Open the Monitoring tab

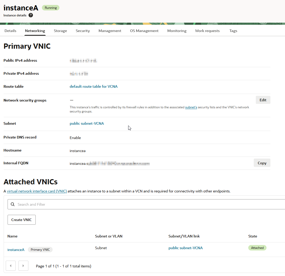pyautogui.click(x=177, y=31)
